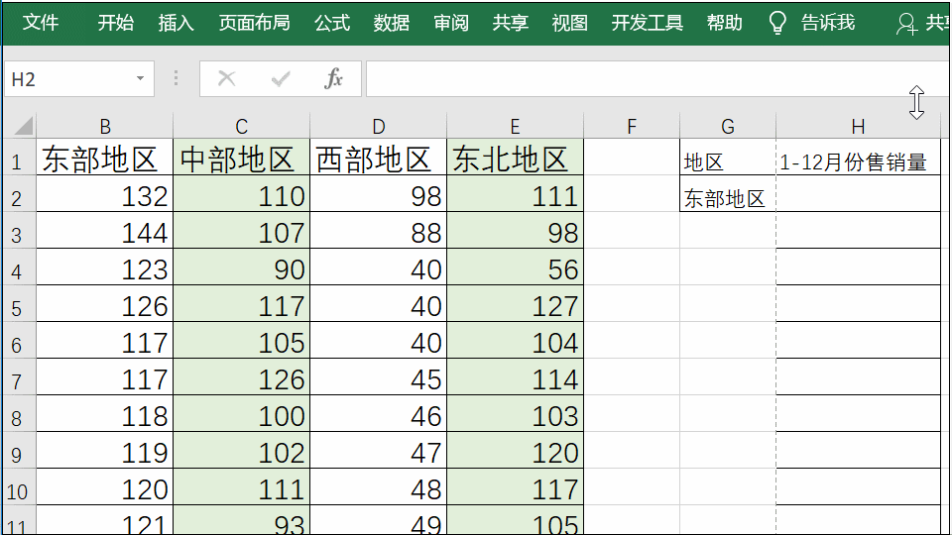Click the 东北地区 header cell

[515, 158]
